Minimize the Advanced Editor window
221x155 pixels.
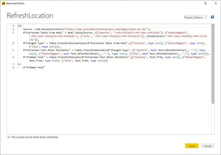(195, 3)
